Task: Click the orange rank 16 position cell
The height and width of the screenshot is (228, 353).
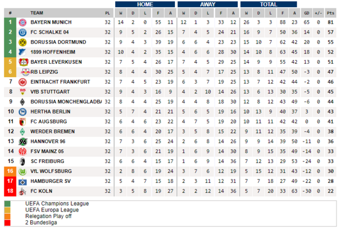Action: [x=10, y=171]
